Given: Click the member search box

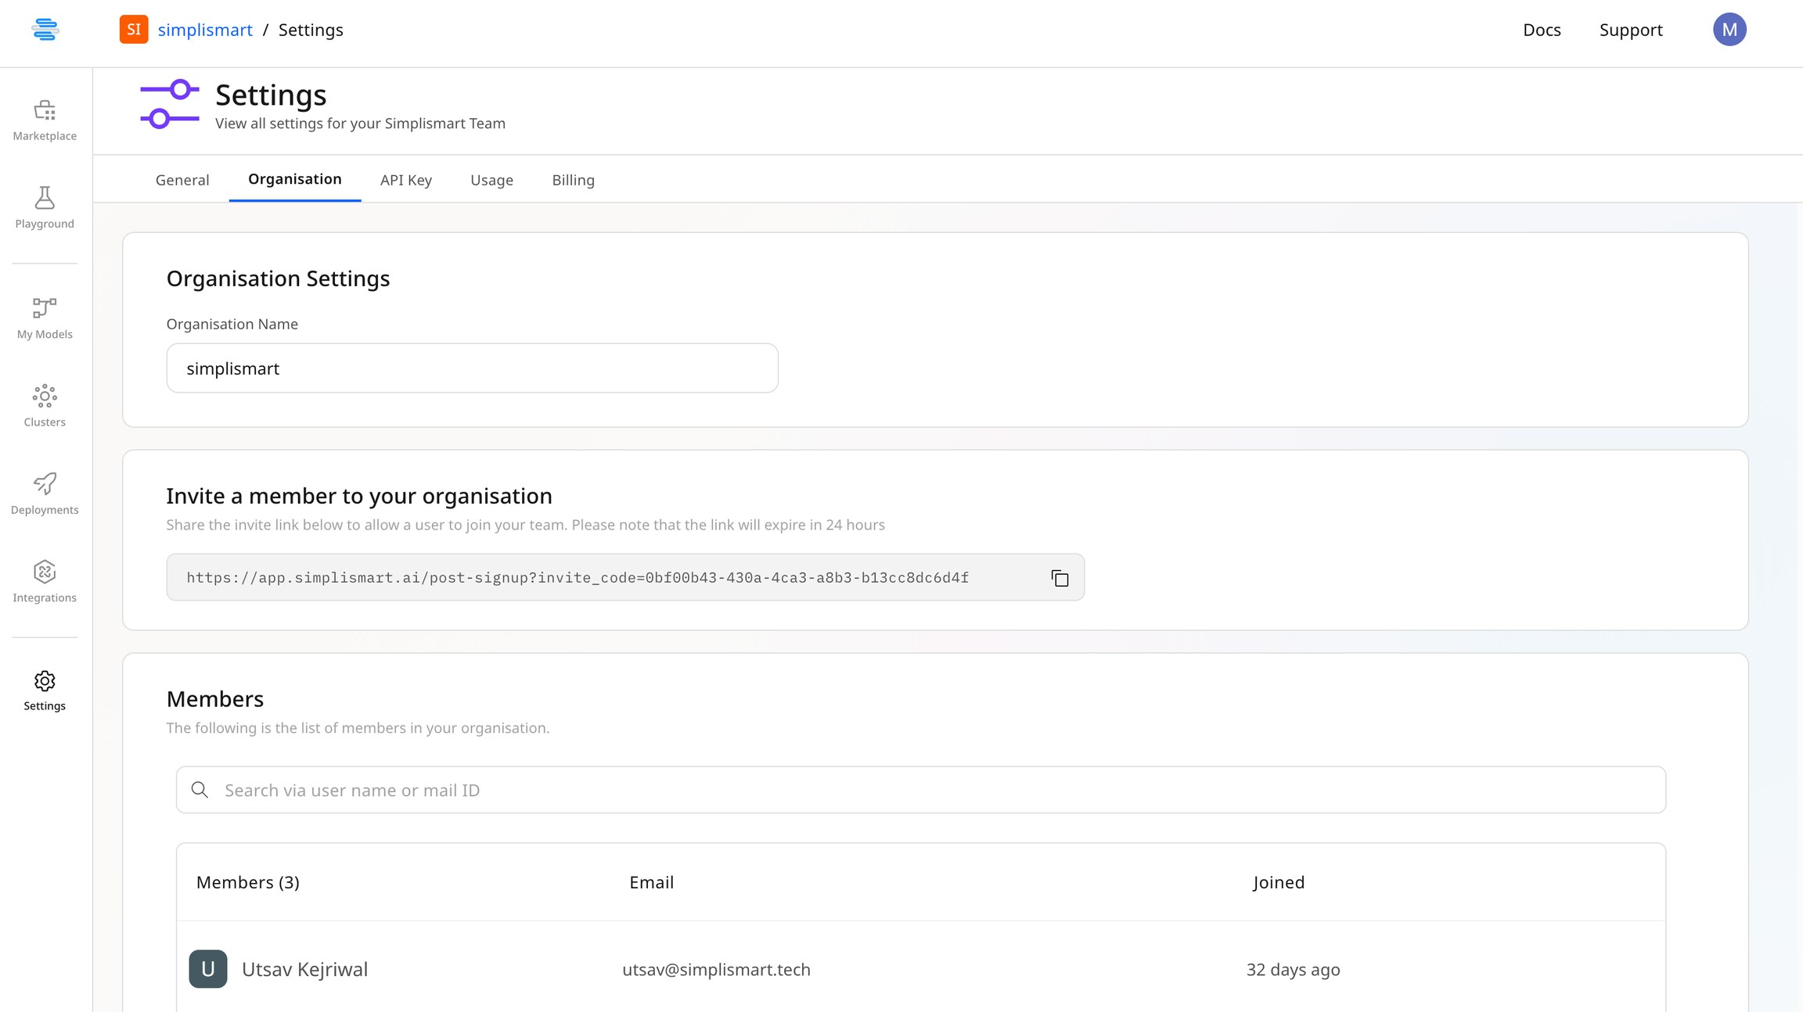Looking at the screenshot, I should [920, 790].
